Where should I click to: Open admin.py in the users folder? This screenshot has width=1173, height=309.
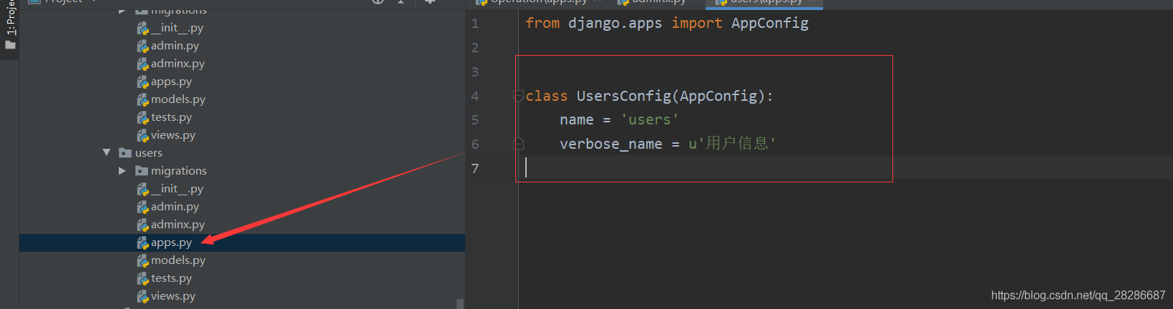[x=175, y=207]
